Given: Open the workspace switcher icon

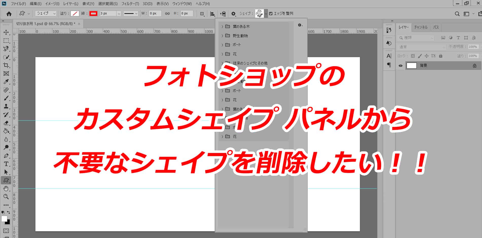Looking at the screenshot, I should coord(466,14).
